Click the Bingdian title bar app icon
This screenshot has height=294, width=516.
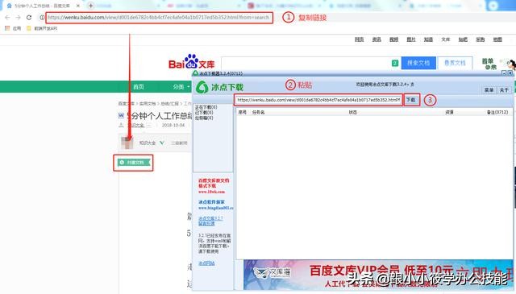pyautogui.click(x=195, y=73)
